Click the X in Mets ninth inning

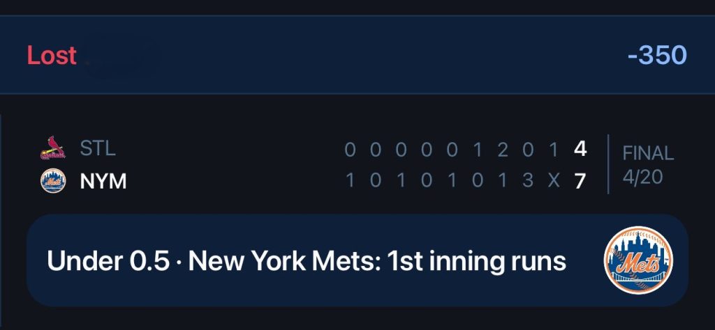pyautogui.click(x=554, y=181)
